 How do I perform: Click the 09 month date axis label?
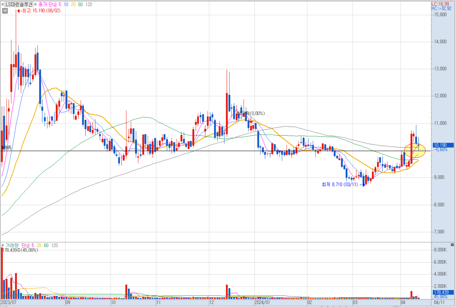(x=68, y=303)
